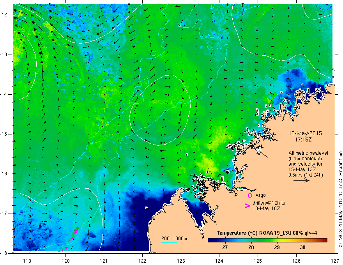Click the 30 label under the color bar
Screen dimensions: 343x265
point(302,247)
